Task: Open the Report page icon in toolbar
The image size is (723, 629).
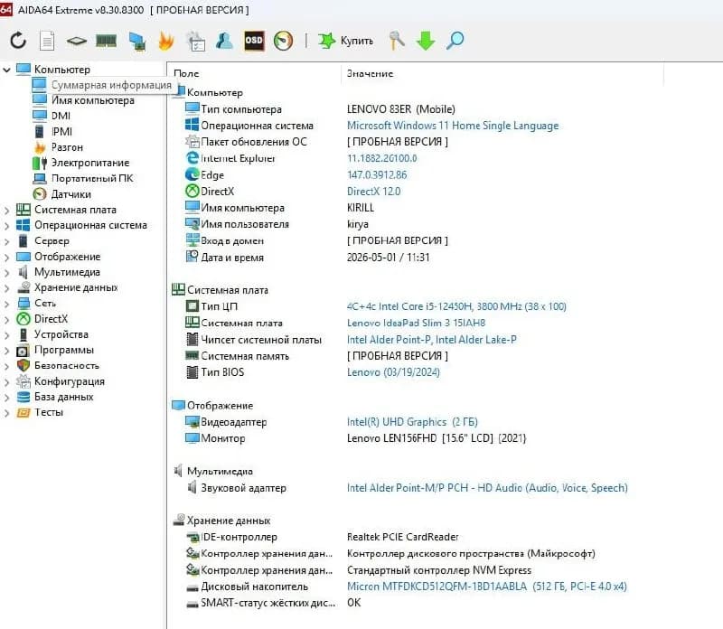Action: point(47,41)
